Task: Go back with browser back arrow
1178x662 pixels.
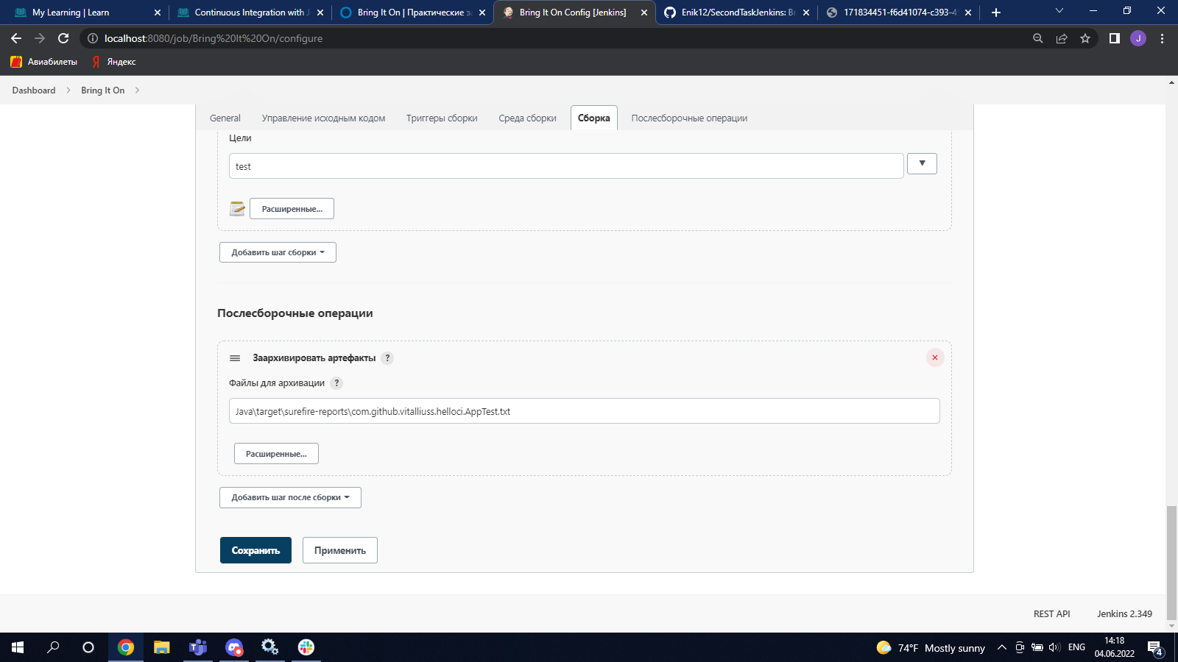Action: [16, 38]
